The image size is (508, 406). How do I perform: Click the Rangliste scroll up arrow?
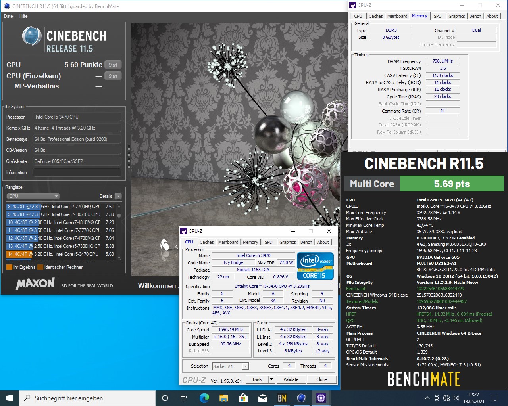[119, 207]
